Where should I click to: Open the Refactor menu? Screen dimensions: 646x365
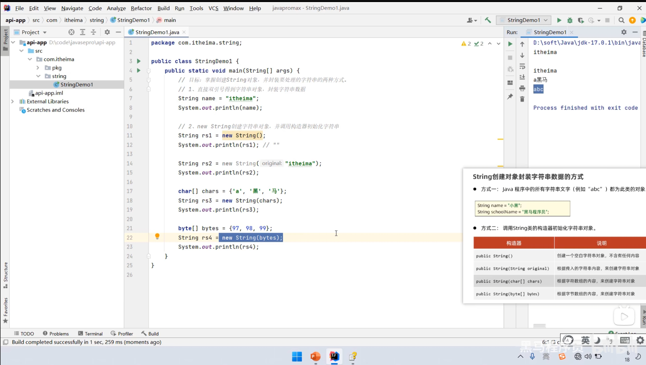point(141,8)
